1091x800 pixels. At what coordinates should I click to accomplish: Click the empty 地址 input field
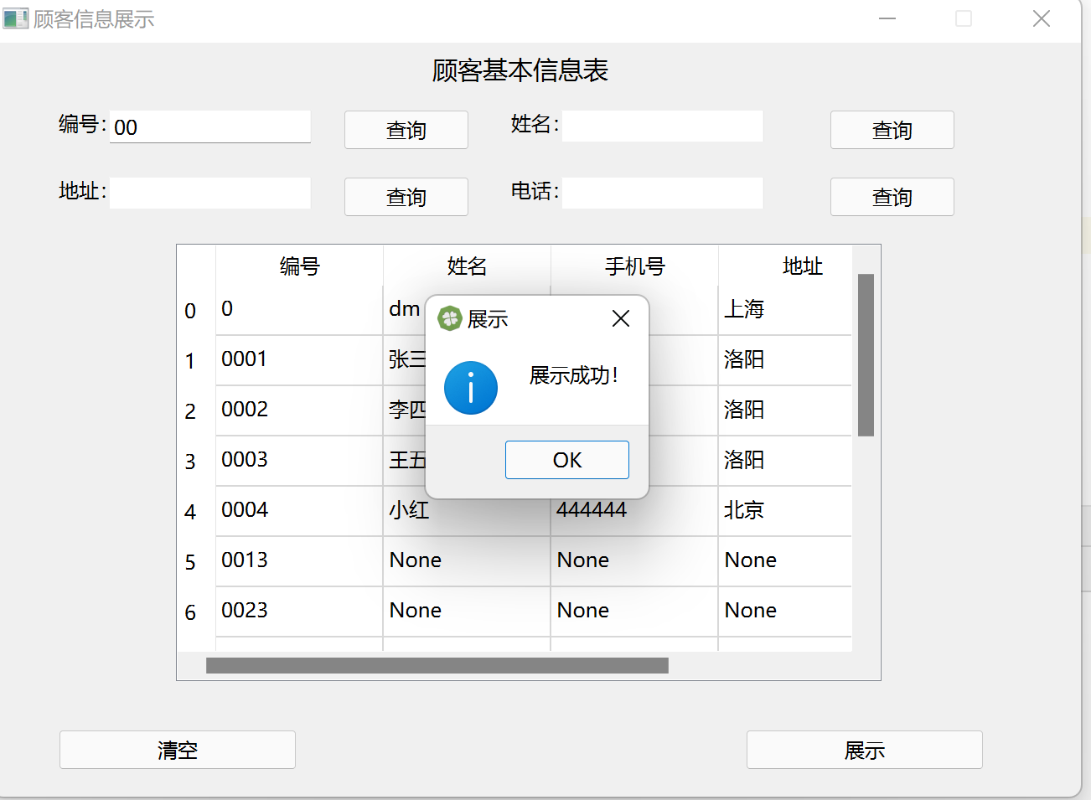pyautogui.click(x=209, y=193)
